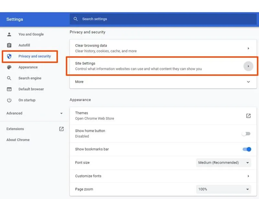
Task: Expand the More row under Privacy
Action: [x=248, y=82]
